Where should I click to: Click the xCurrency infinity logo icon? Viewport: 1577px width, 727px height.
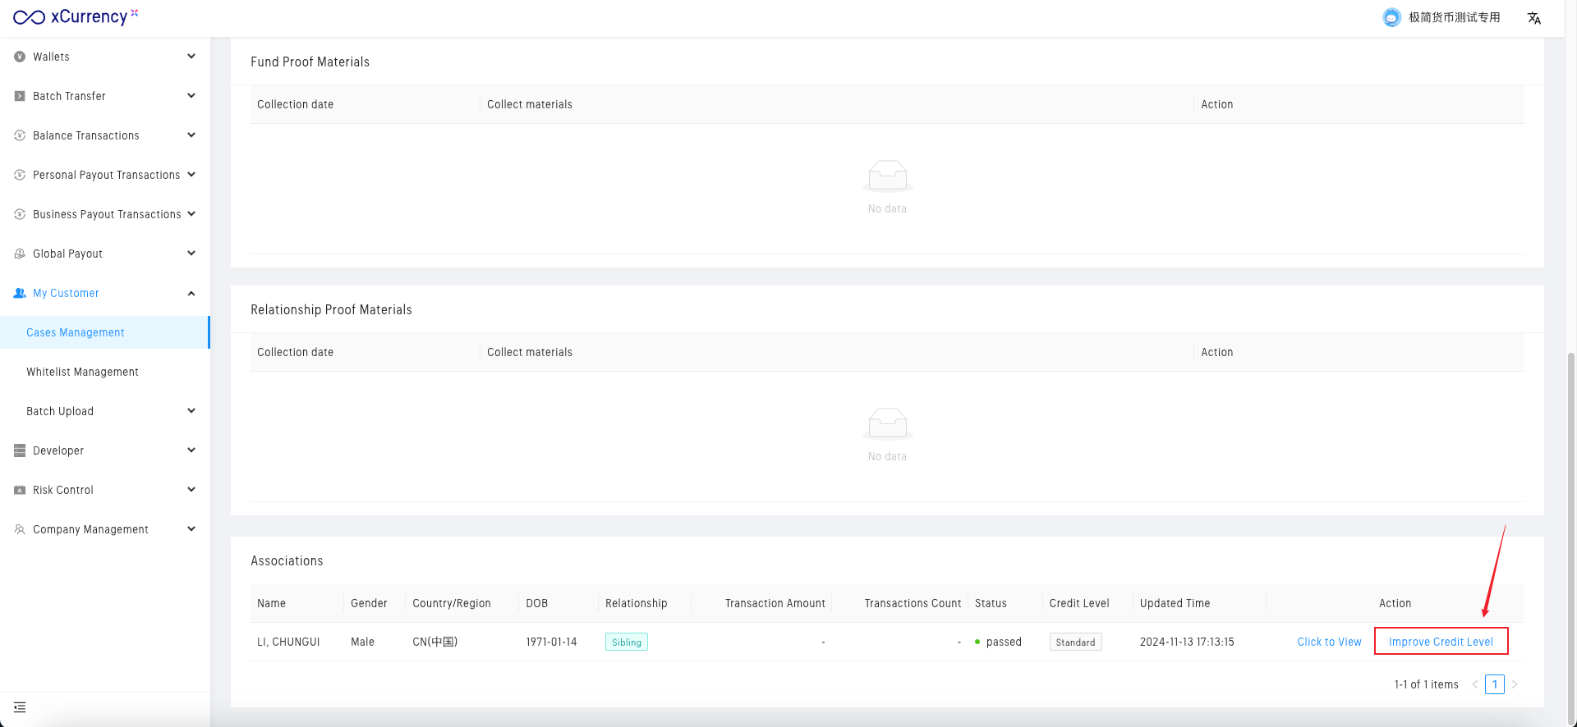[x=29, y=17]
